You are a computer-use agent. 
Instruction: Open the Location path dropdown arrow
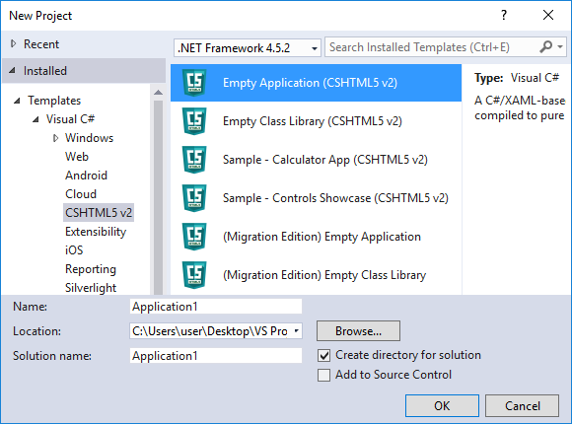coord(296,331)
